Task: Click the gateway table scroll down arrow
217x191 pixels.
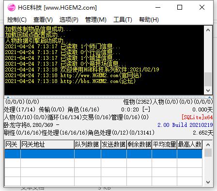Action: [208, 182]
